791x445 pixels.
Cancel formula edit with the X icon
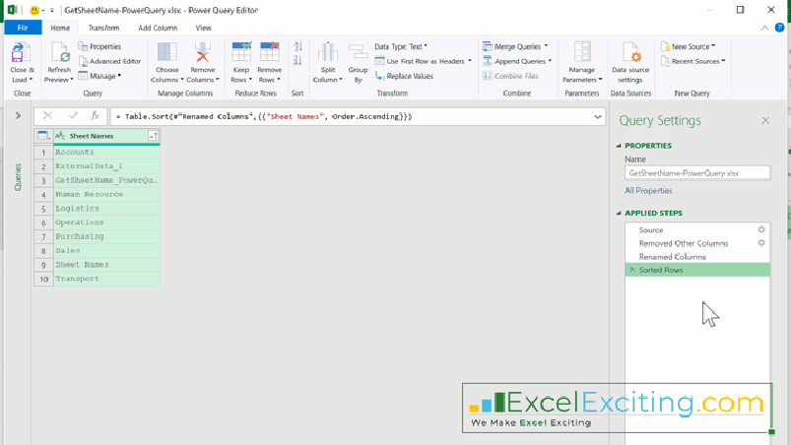pos(47,116)
